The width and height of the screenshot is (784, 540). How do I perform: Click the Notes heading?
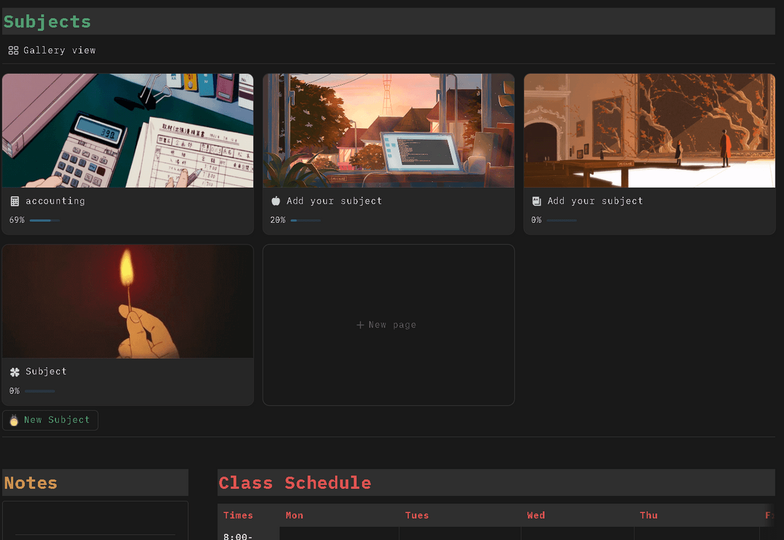[31, 483]
